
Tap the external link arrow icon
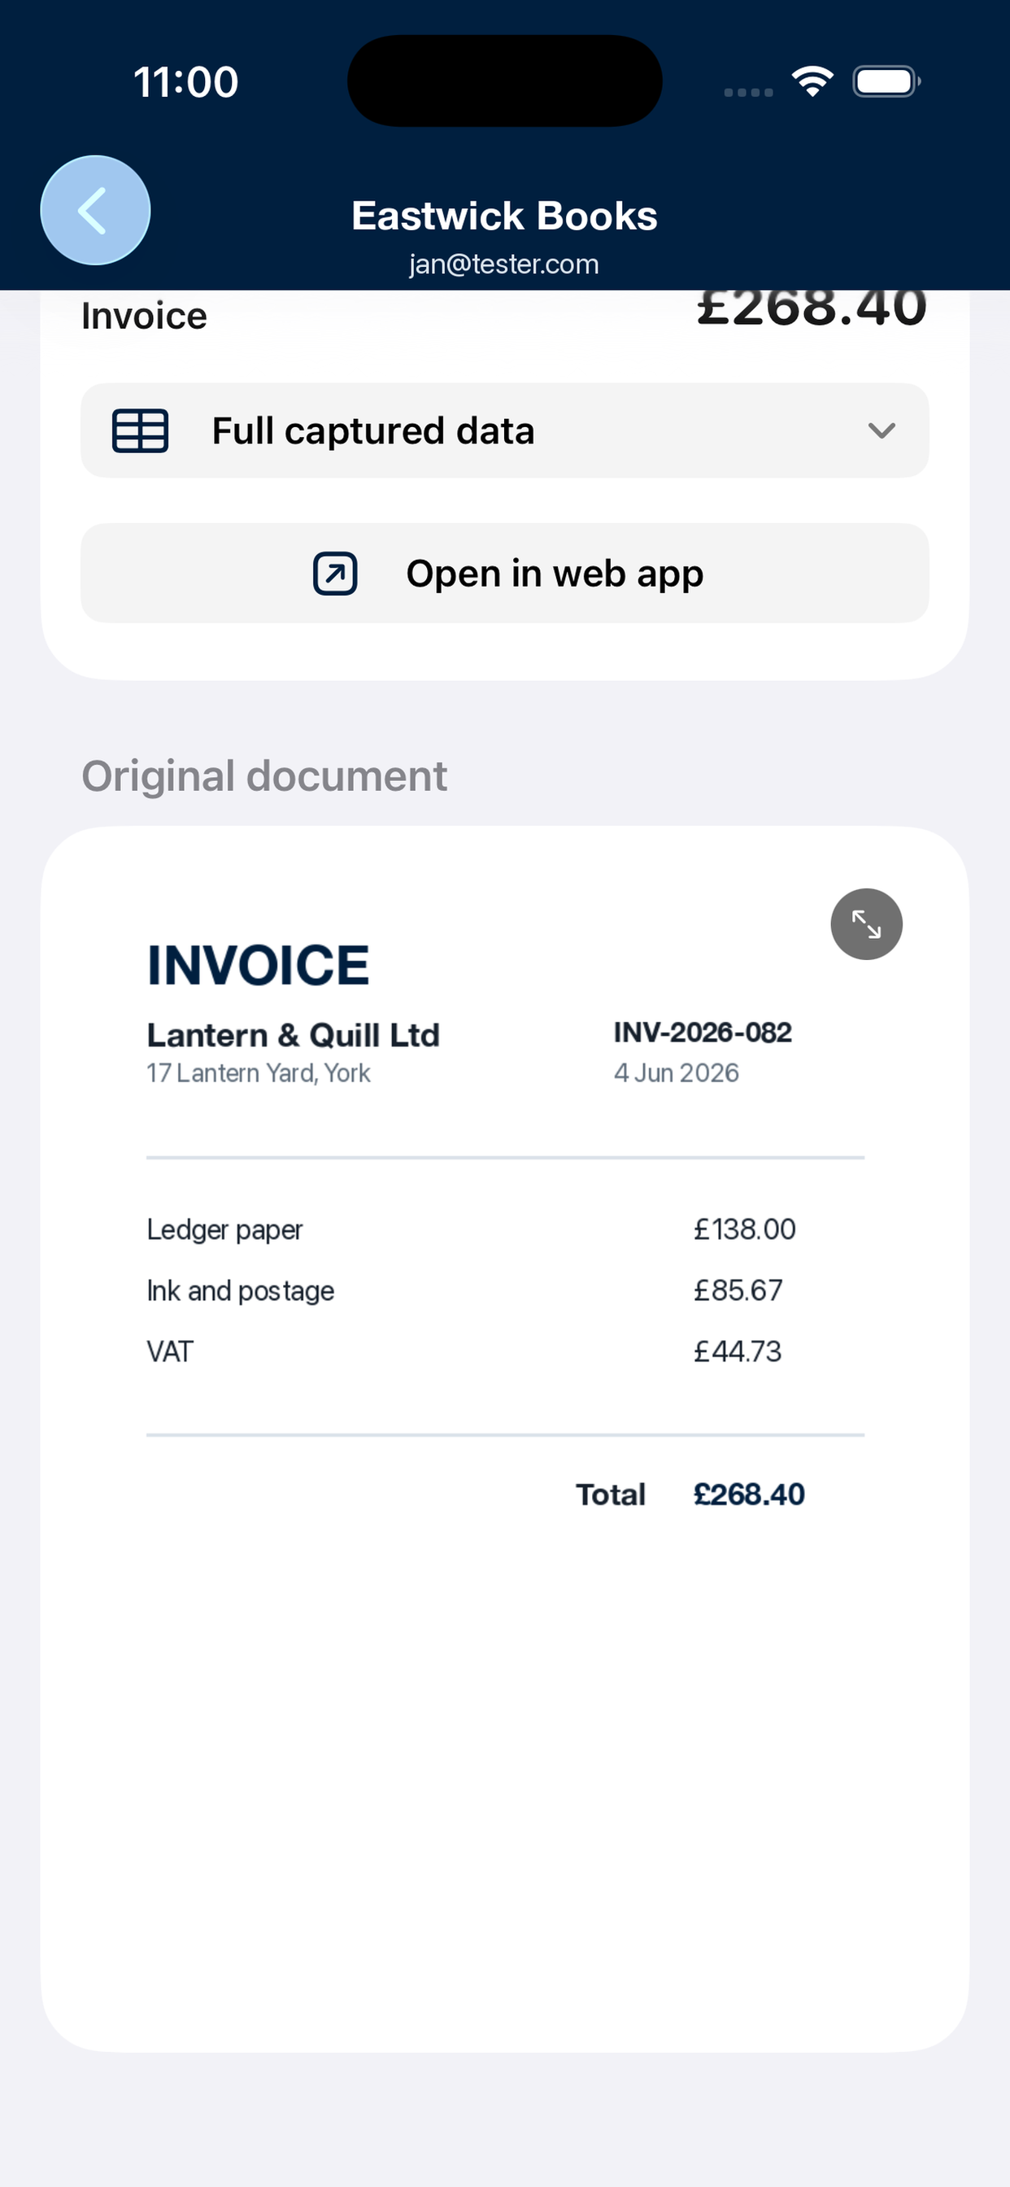335,573
